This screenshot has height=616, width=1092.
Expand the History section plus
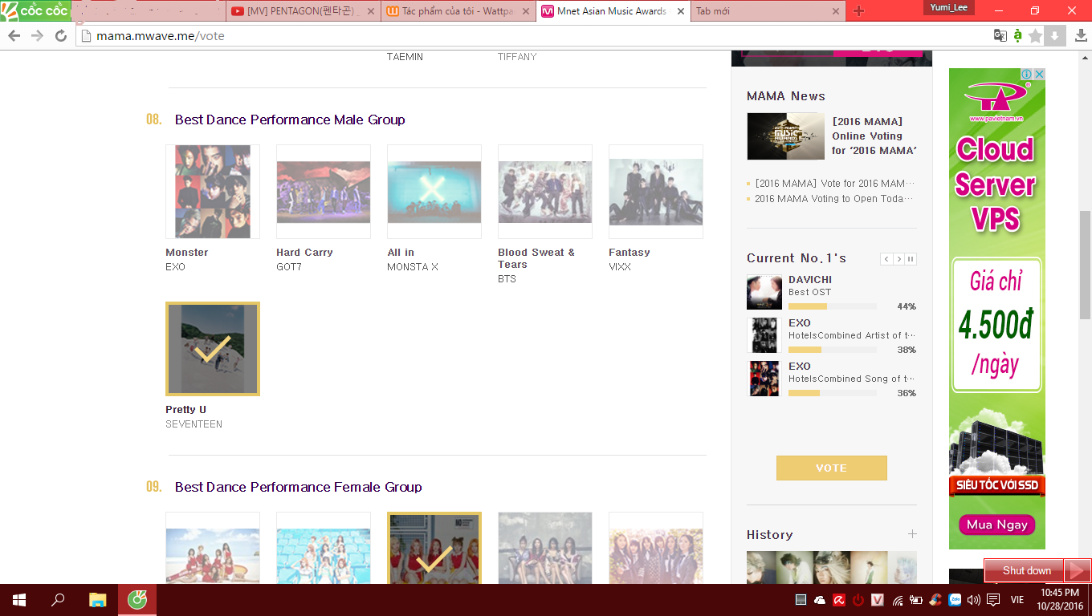coord(912,534)
